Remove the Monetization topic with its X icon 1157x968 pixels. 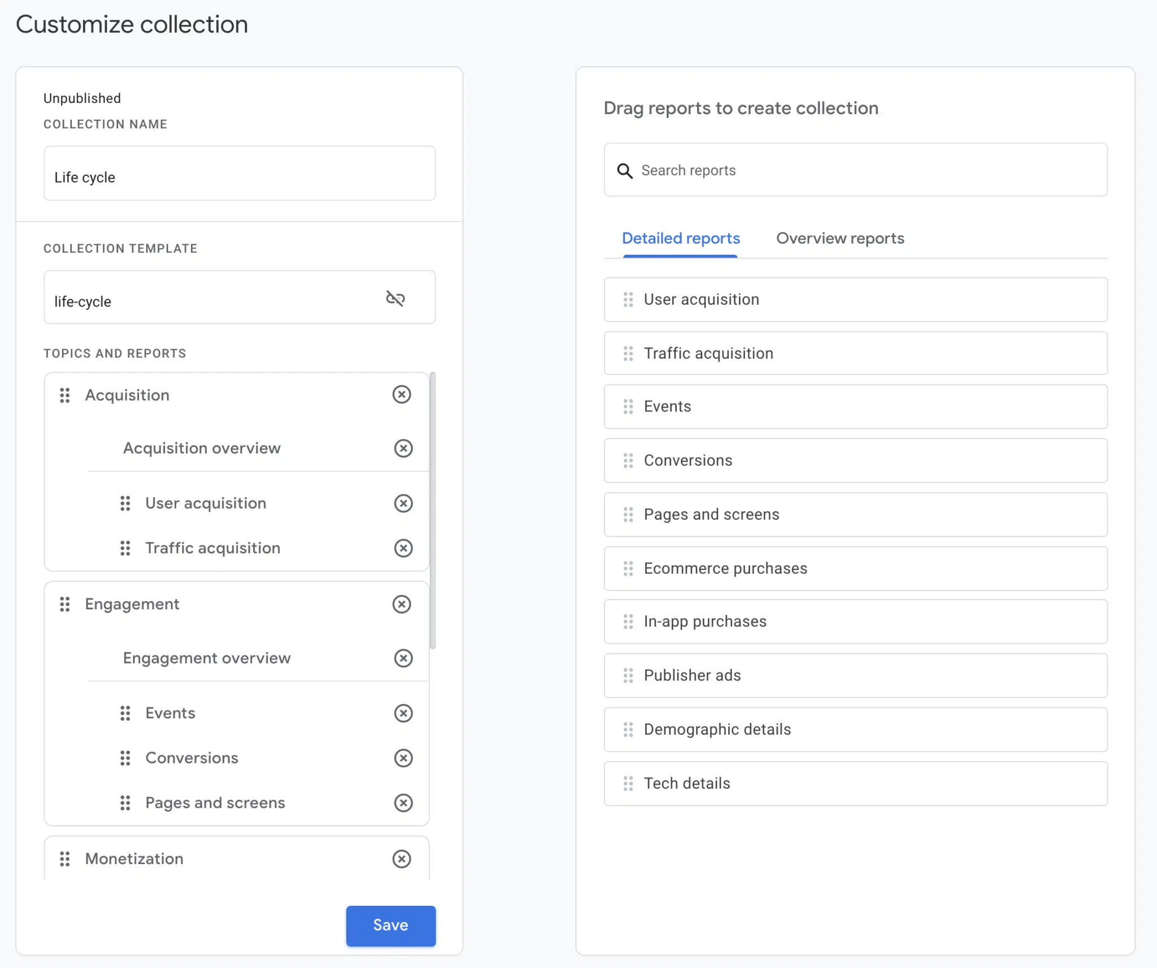pos(402,859)
